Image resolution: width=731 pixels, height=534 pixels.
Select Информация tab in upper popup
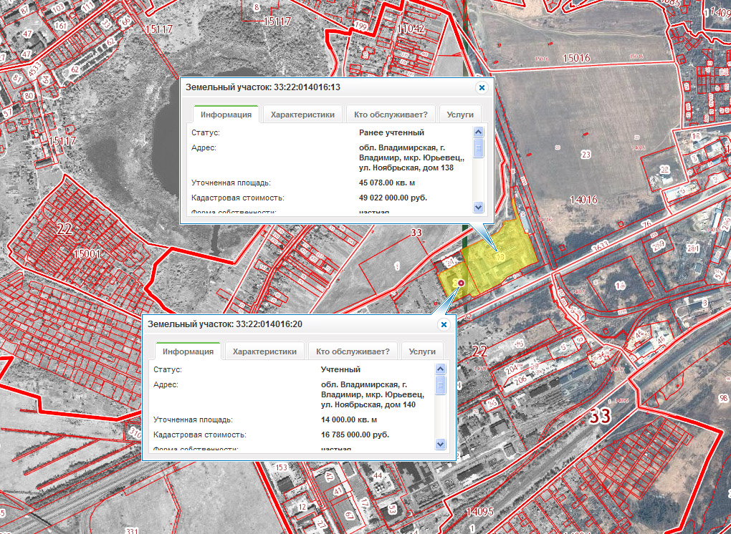(226, 115)
